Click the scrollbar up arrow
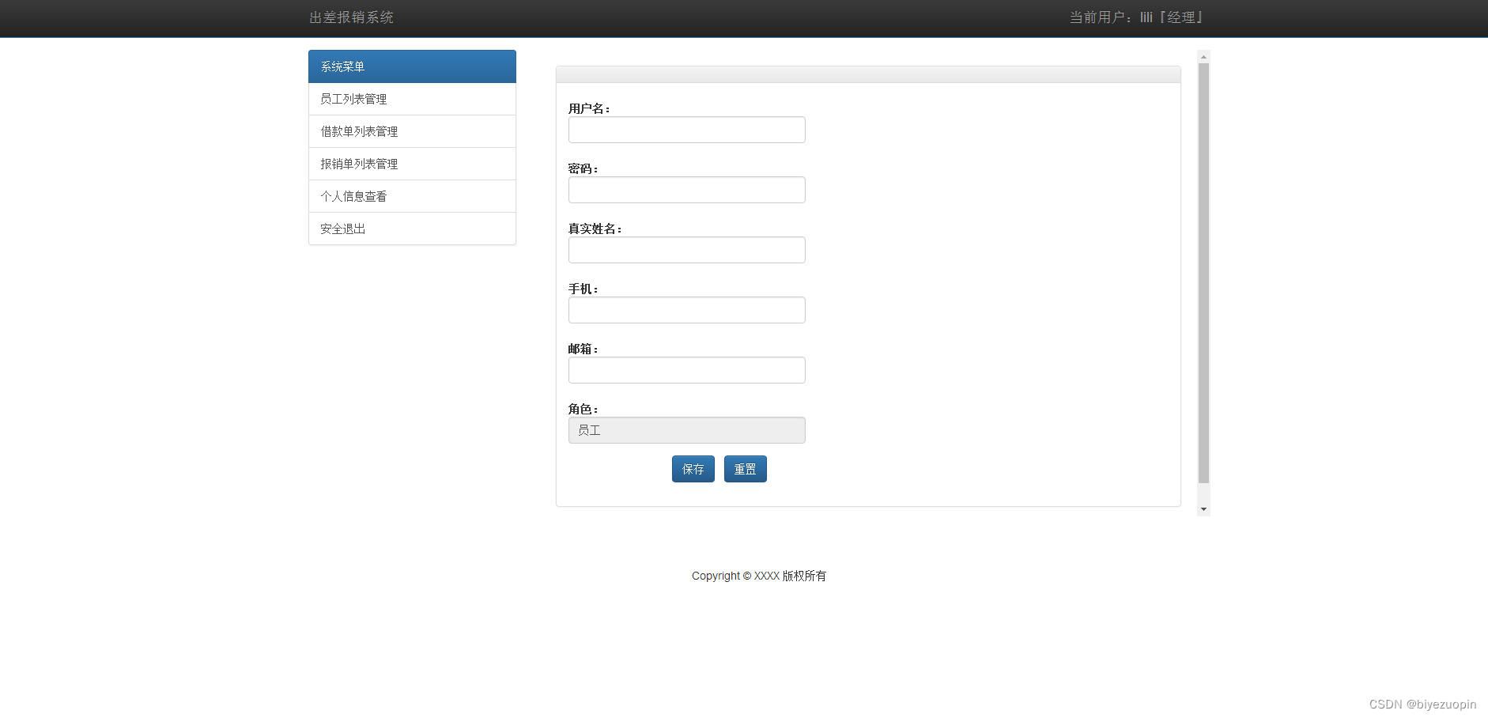The image size is (1488, 718). [x=1203, y=56]
